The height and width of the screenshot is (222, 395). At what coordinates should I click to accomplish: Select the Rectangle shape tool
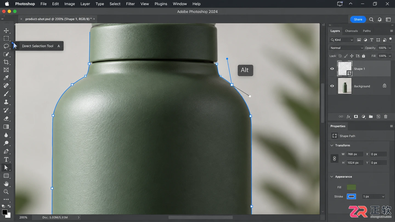tap(6, 176)
